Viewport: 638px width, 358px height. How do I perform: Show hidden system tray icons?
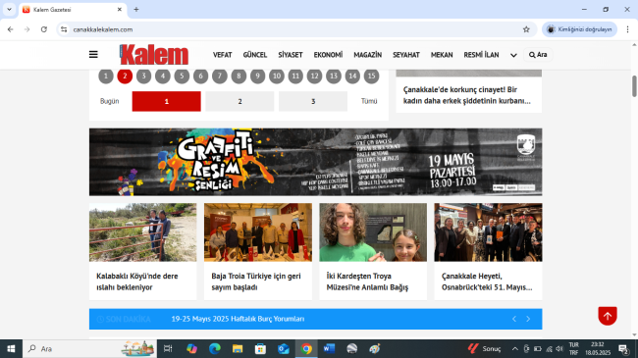click(x=514, y=348)
